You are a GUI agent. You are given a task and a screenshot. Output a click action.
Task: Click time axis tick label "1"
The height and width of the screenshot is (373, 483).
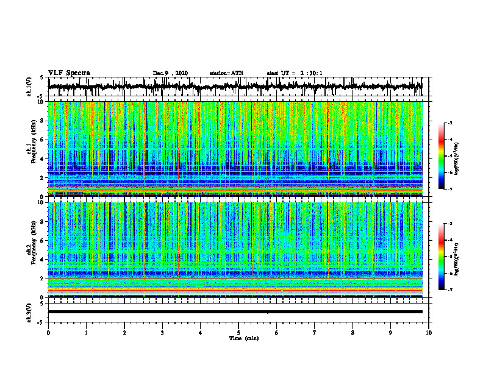point(86,333)
